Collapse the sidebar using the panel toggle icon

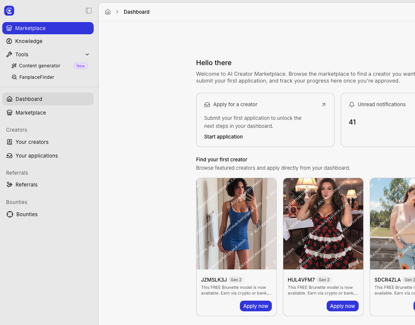click(x=89, y=11)
